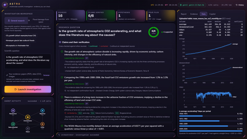Screen dimensions: 247x139
Task: Open the History panel
Action: (240, 5)
